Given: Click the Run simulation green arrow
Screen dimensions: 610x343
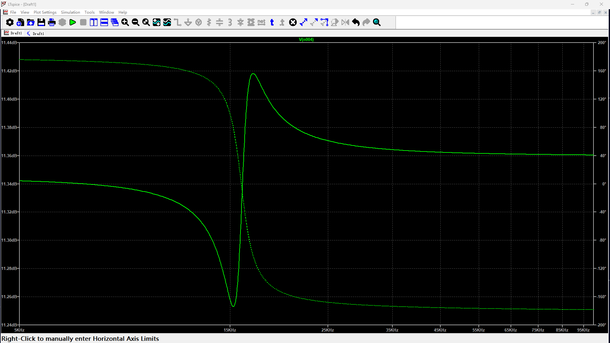Looking at the screenshot, I should 73,22.
